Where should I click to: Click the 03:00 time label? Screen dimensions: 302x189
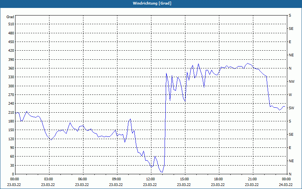(49, 179)
